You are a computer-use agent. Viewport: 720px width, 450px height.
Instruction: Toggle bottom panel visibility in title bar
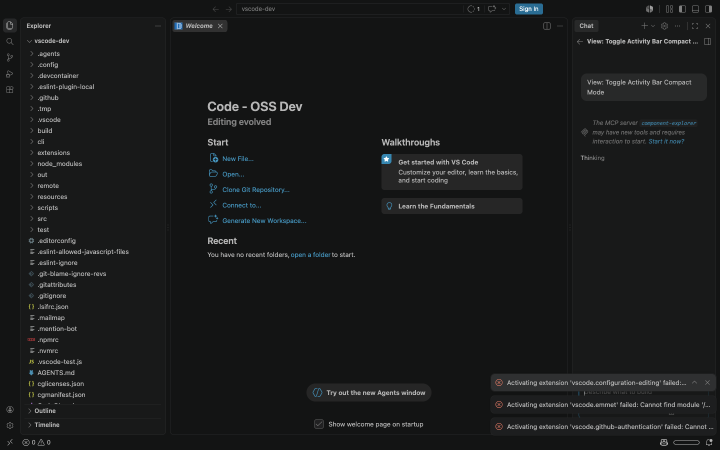click(695, 9)
